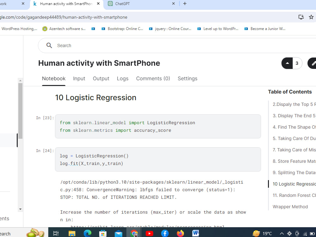This screenshot has height=237, width=316.
Task: Click code cell In [24] log.fit
Action: click(158, 159)
